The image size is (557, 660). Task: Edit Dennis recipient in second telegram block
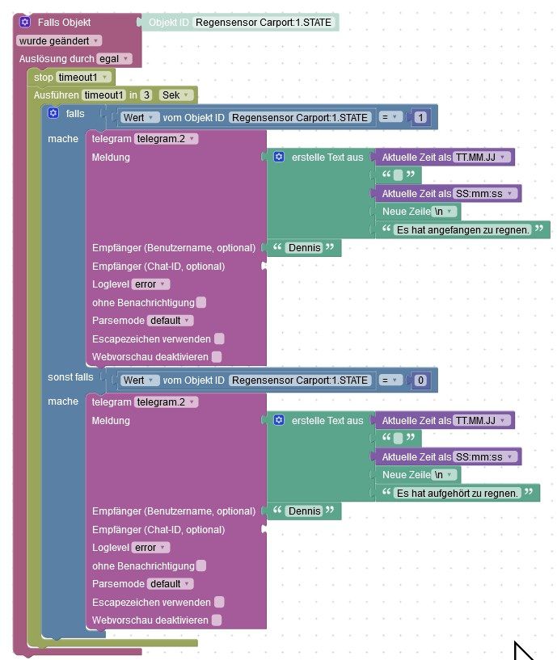tap(304, 511)
